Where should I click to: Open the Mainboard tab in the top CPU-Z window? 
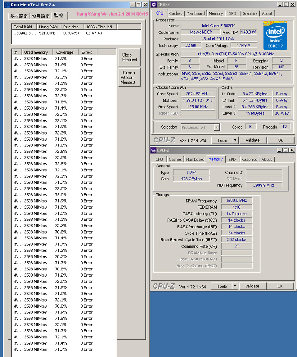195,13
